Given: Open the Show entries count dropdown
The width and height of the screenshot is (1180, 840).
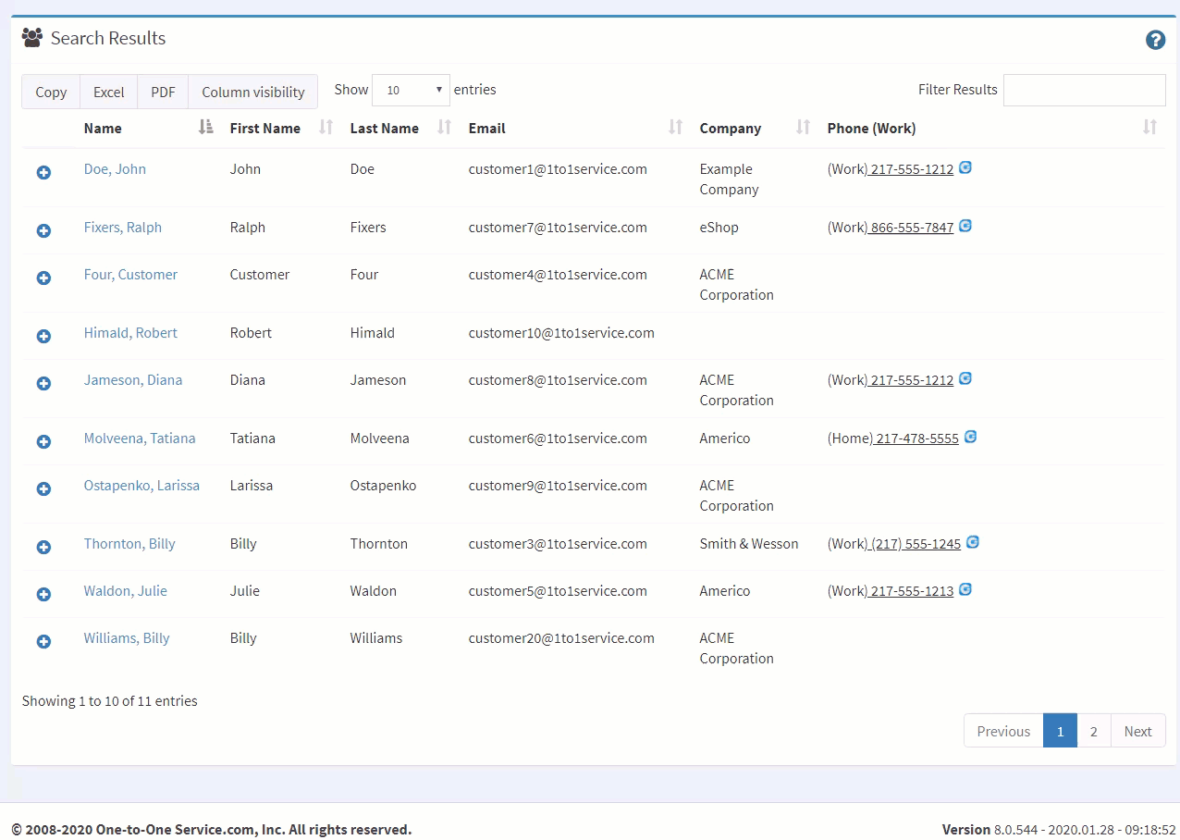Looking at the screenshot, I should [411, 91].
